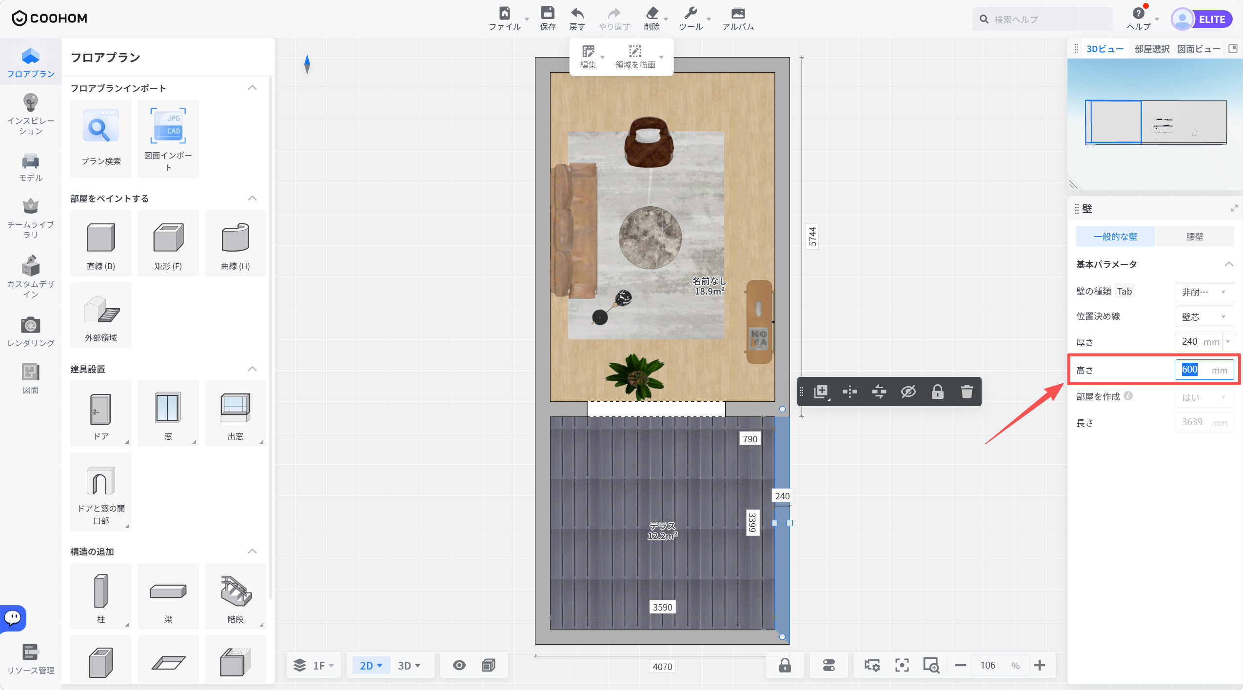Toggle the eye visibility icon in bottom bar
Screen dimensions: 1243x690
tap(459, 666)
